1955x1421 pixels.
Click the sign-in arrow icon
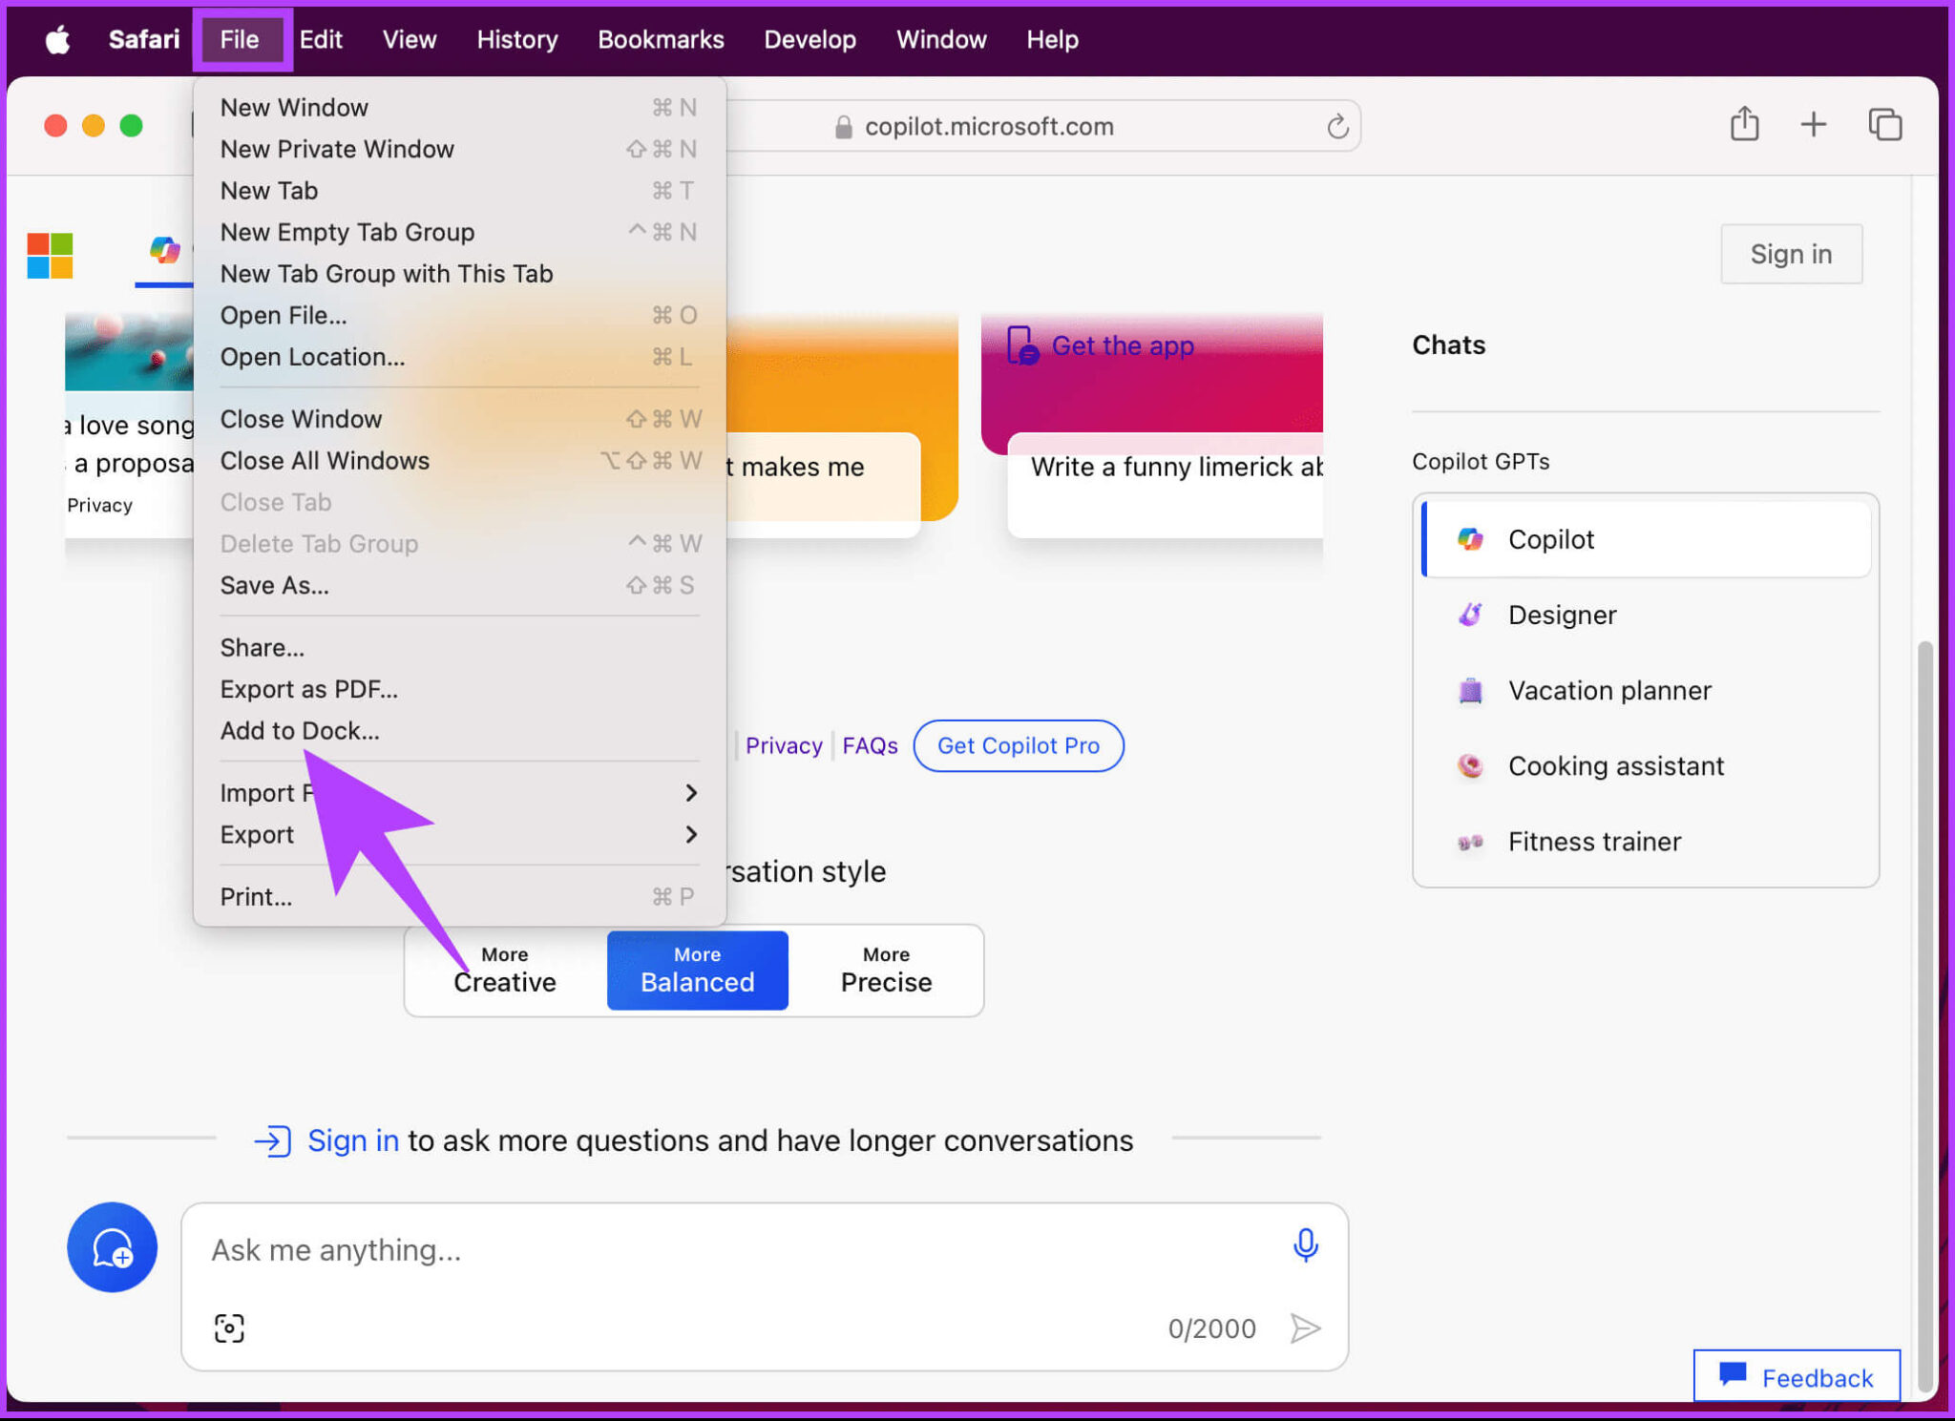coord(272,1140)
